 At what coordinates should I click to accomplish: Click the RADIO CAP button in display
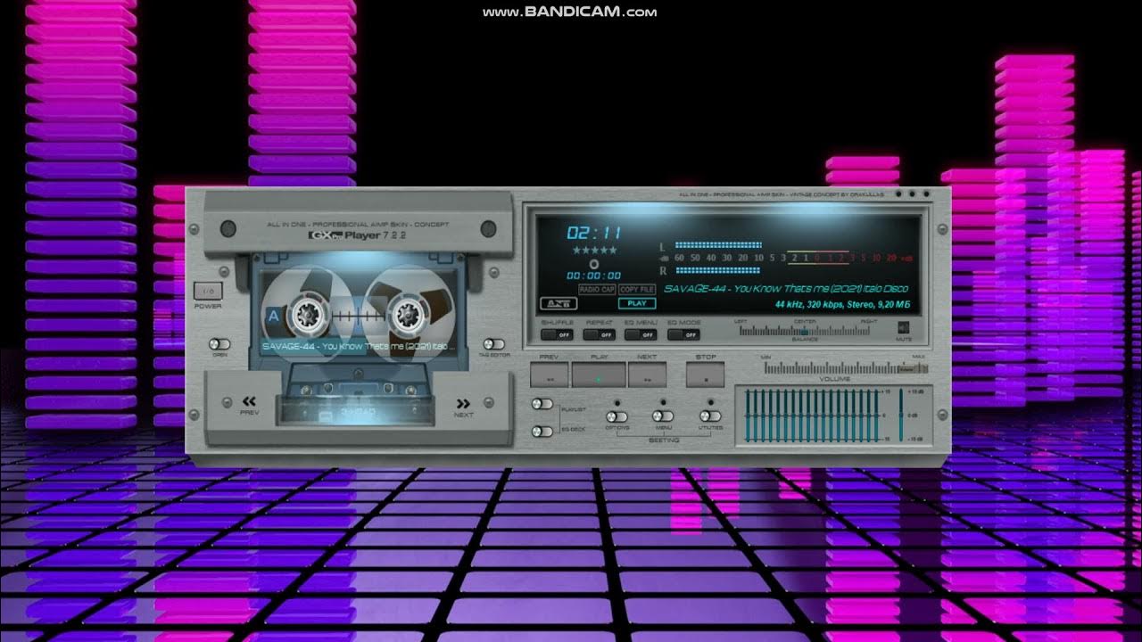pyautogui.click(x=596, y=290)
